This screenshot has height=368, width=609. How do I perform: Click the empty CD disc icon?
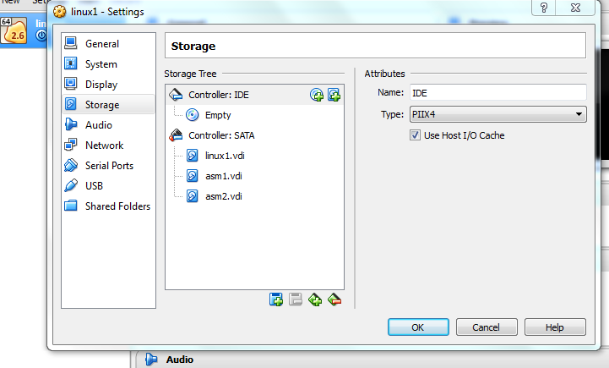pos(193,115)
